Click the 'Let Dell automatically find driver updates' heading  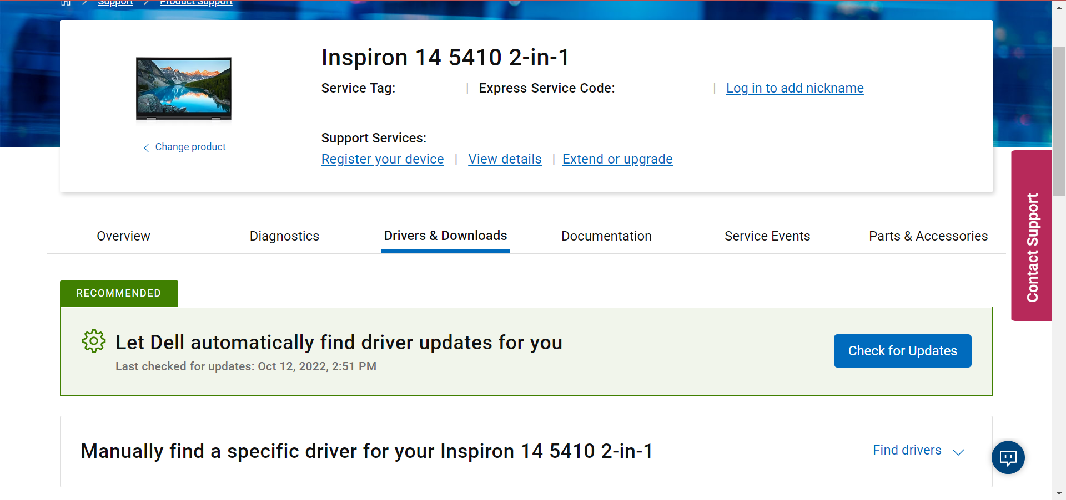(339, 343)
